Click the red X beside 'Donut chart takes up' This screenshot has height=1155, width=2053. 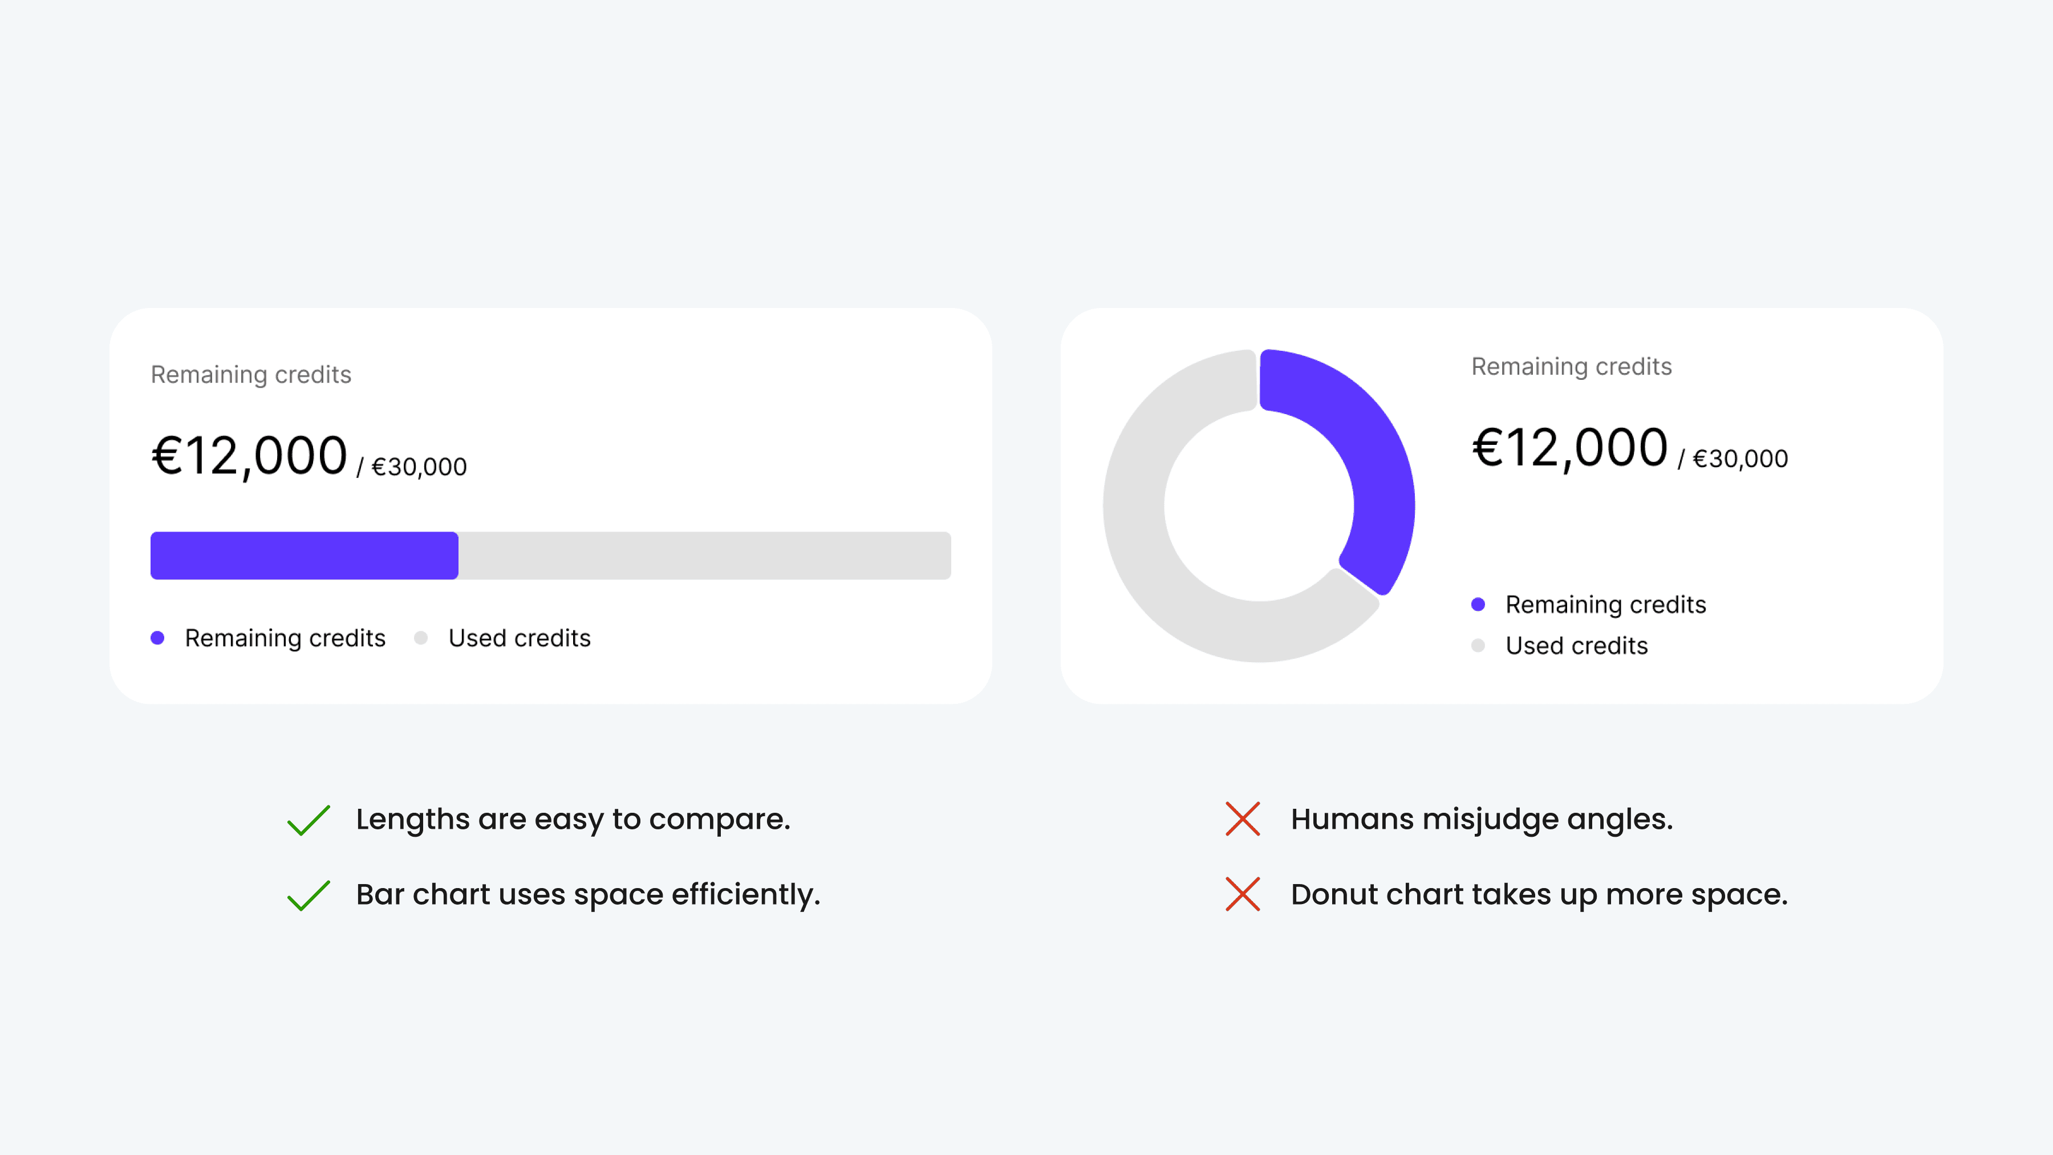click(x=1243, y=894)
